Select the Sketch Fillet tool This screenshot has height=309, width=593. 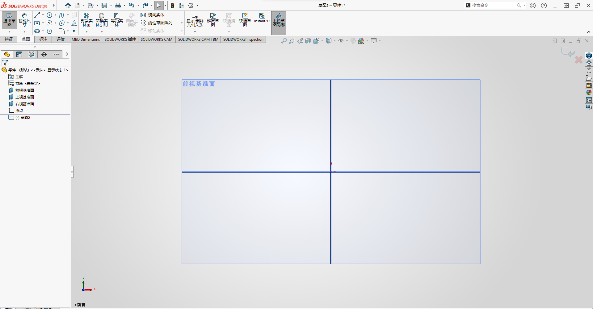click(62, 31)
